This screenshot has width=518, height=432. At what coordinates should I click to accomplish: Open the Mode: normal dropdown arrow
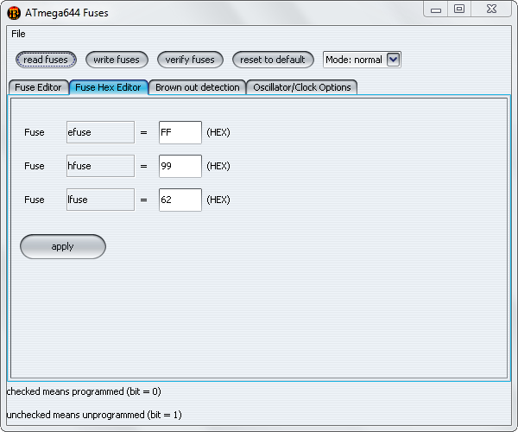tap(393, 60)
